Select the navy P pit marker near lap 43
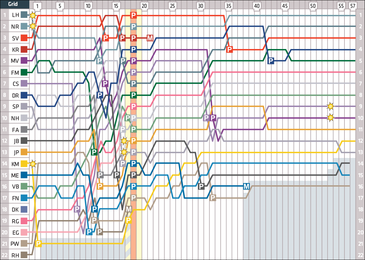The width and height of the screenshot is (365, 260). [x=271, y=60]
